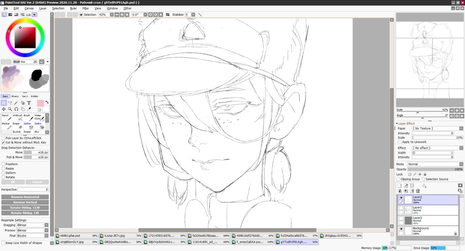Select the Eyedropper color picker tool
This screenshot has width=465, height=251.
(29, 109)
